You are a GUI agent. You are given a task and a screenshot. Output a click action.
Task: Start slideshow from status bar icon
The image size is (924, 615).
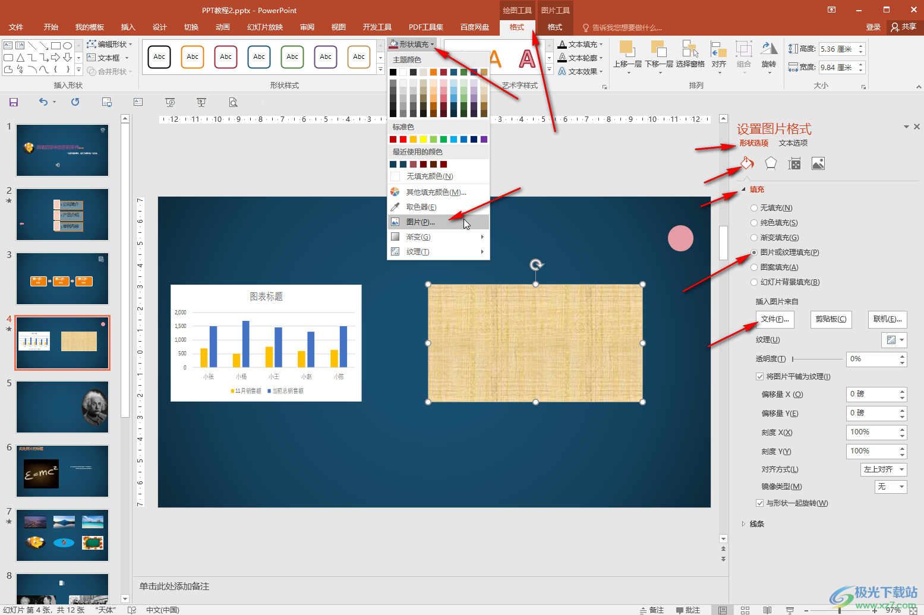click(790, 610)
